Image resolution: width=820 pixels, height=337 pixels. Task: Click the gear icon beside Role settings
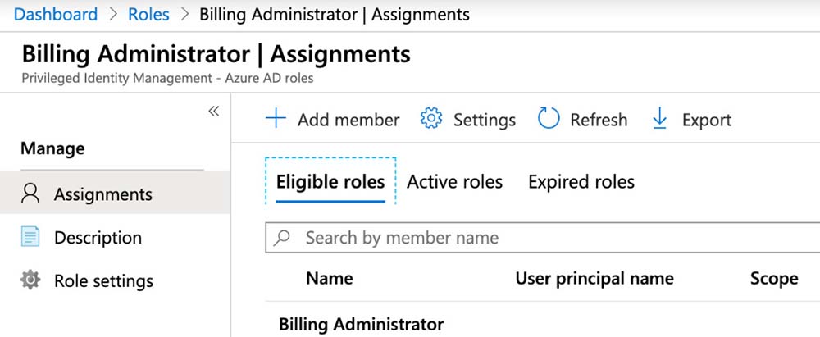point(30,280)
